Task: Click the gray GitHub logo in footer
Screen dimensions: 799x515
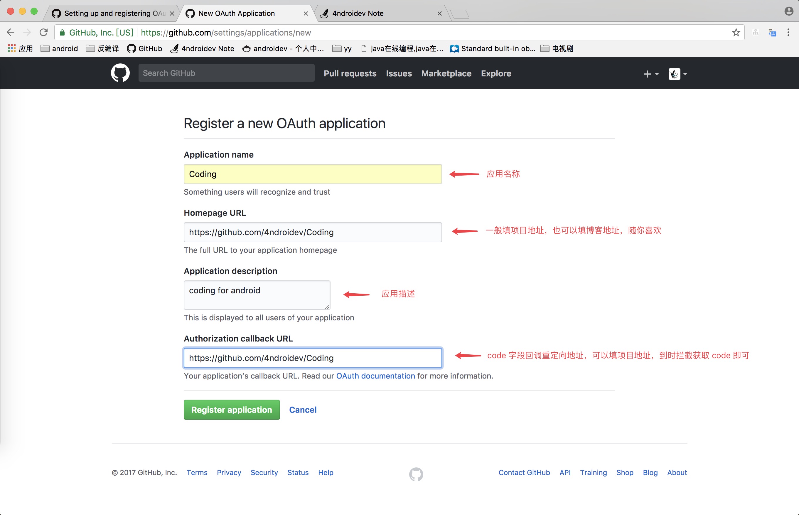Action: pos(416,474)
